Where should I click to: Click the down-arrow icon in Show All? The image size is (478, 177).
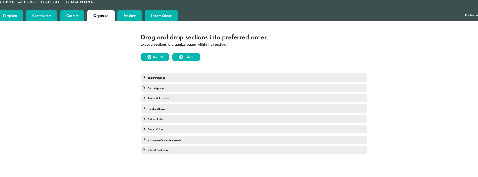[149, 57]
